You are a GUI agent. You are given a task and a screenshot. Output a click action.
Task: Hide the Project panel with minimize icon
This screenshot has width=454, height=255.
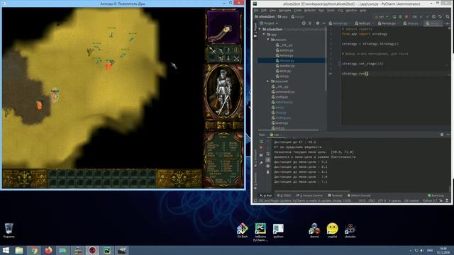[324, 23]
